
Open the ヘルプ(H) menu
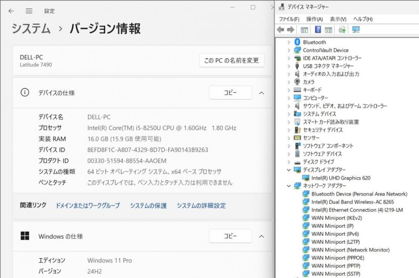click(x=363, y=19)
